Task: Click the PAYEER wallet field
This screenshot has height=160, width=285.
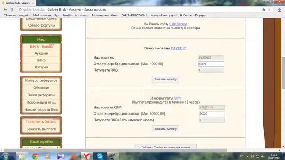Action: 211,58
